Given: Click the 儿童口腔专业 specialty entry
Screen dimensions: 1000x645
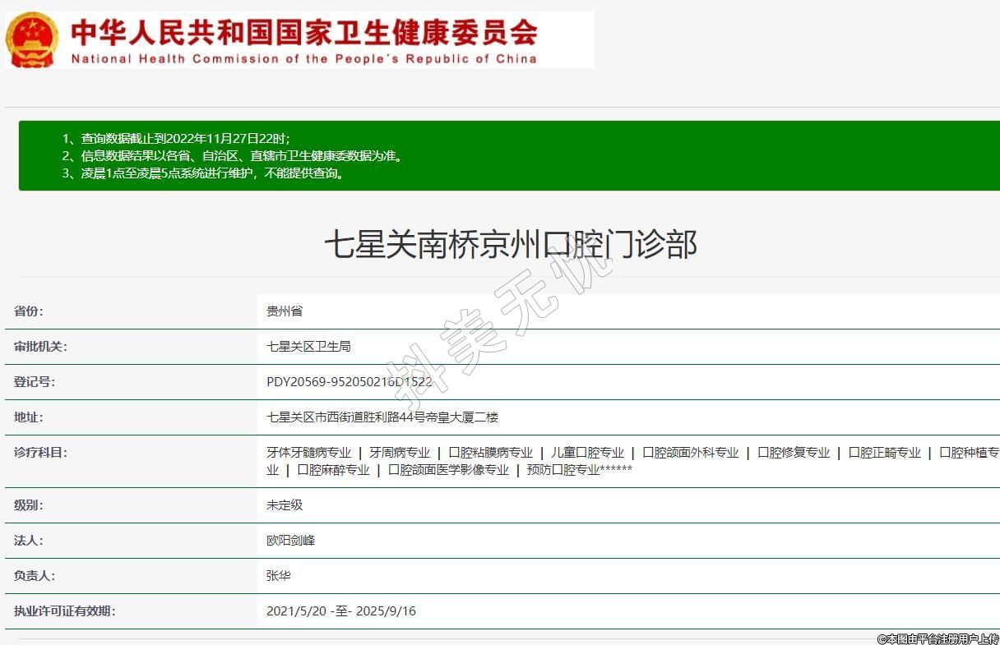Looking at the screenshot, I should pos(587,453).
